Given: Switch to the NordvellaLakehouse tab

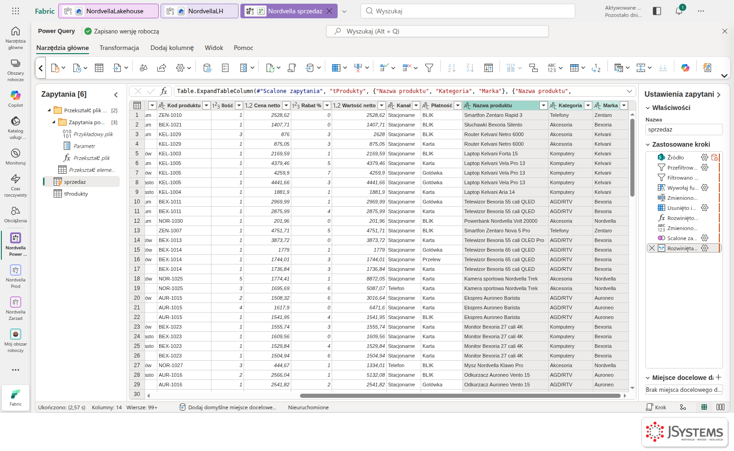Looking at the screenshot, I should point(109,11).
